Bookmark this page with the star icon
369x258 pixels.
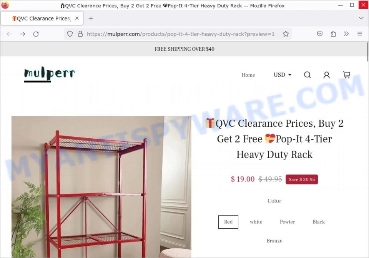click(286, 34)
